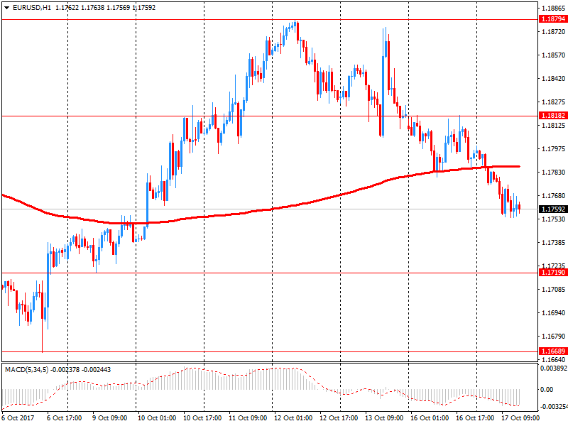Select the 1.18182 horizontal line price label
This screenshot has width=568, height=426.
click(553, 116)
